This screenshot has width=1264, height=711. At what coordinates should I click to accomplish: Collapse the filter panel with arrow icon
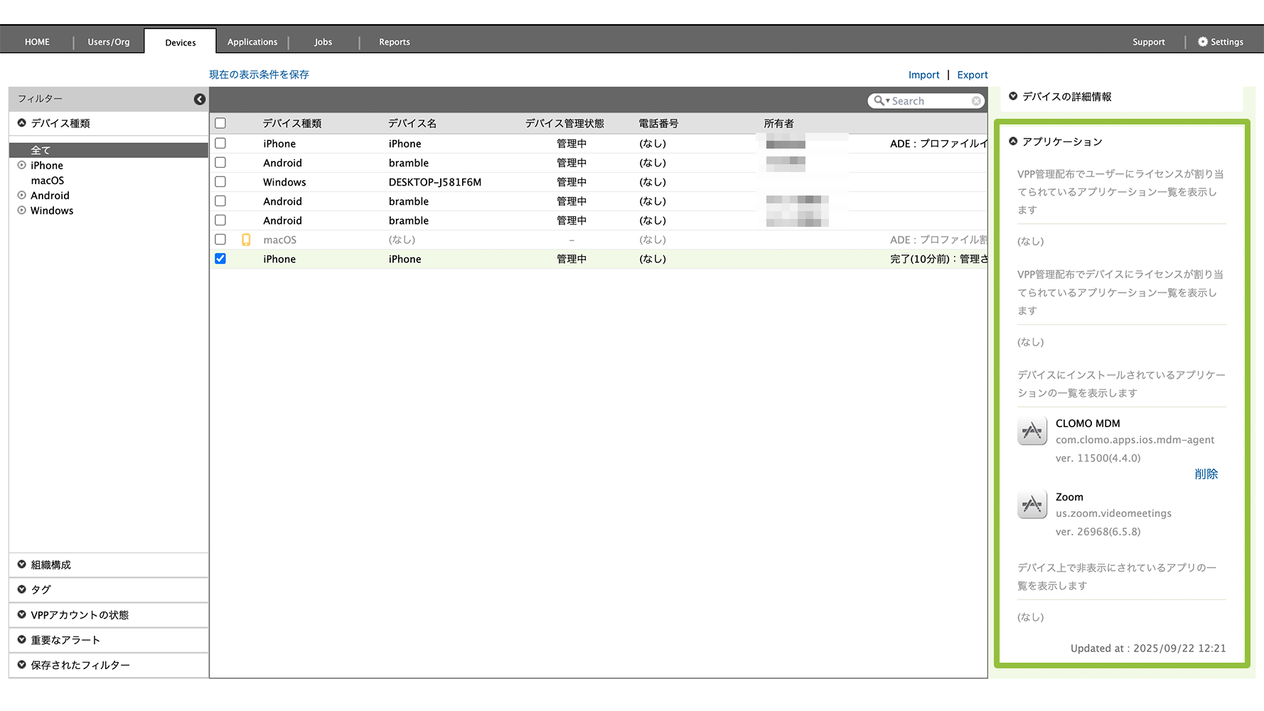(x=200, y=100)
